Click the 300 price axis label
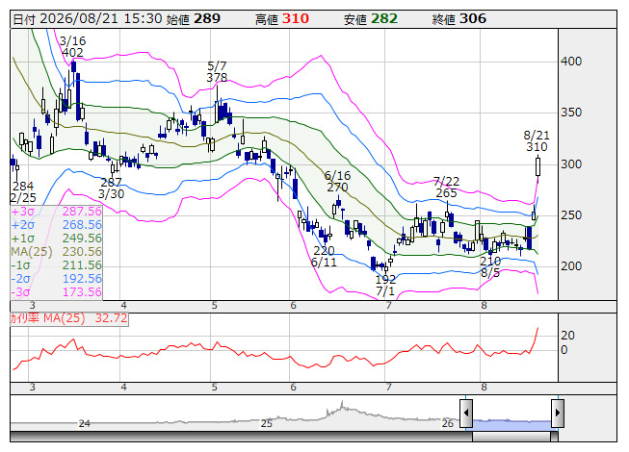 571,164
